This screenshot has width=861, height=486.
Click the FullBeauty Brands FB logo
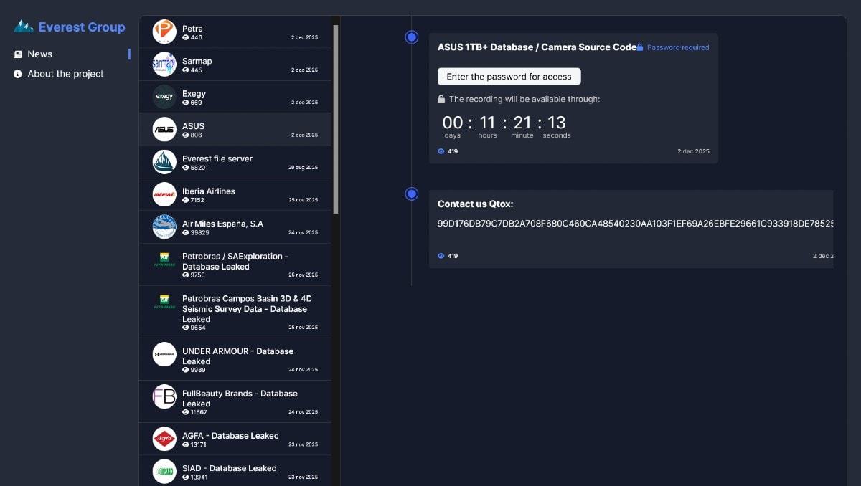(x=164, y=396)
